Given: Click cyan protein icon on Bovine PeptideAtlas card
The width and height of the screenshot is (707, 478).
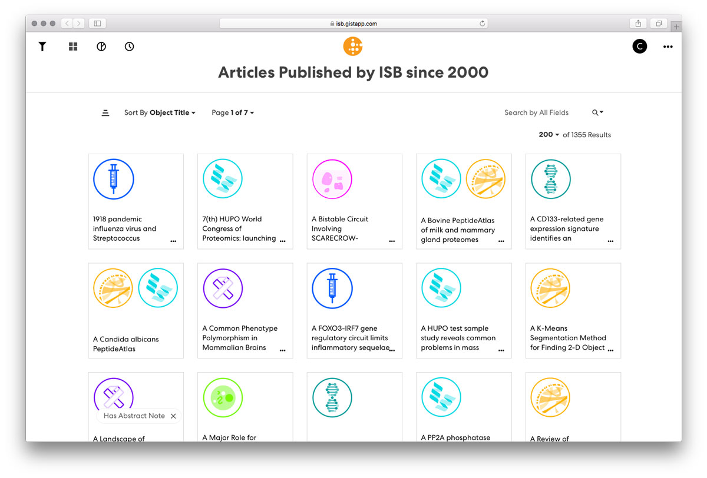Looking at the screenshot, I should 441,180.
